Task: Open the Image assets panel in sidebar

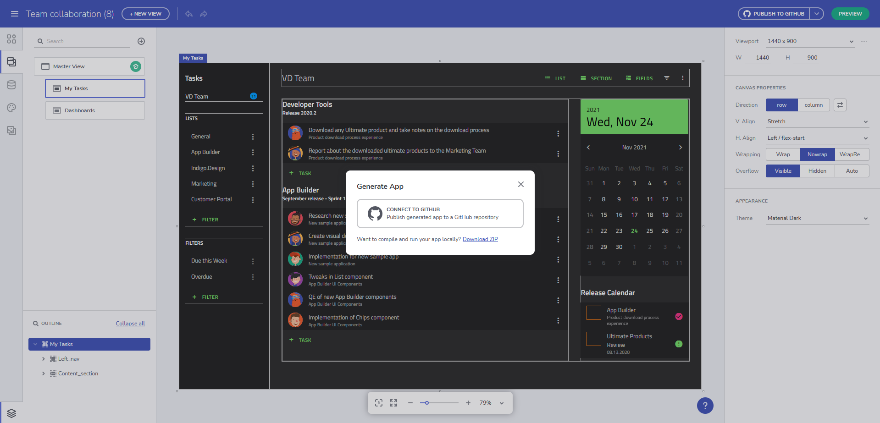Action: [11, 131]
